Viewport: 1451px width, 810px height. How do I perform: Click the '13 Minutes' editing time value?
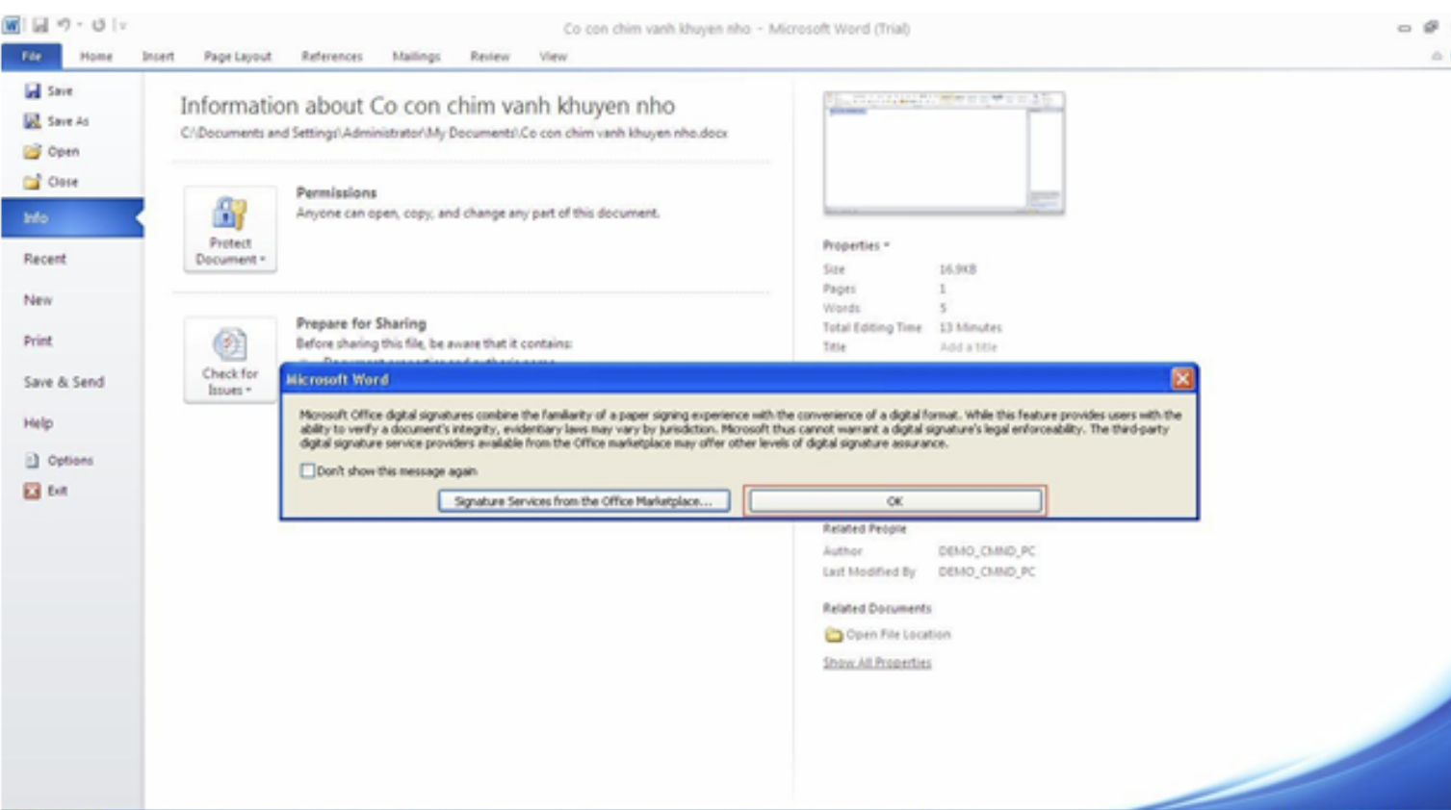coord(971,328)
